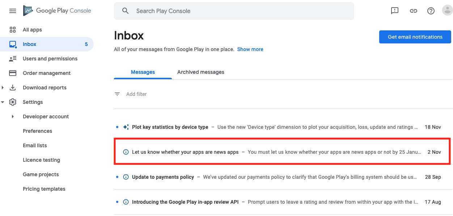Open the hamburger navigation menu
453x216 pixels.
[x=13, y=11]
